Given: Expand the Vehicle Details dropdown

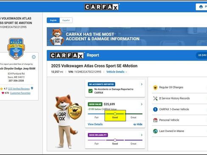Looking at the screenshot, I should [x=117, y=72].
